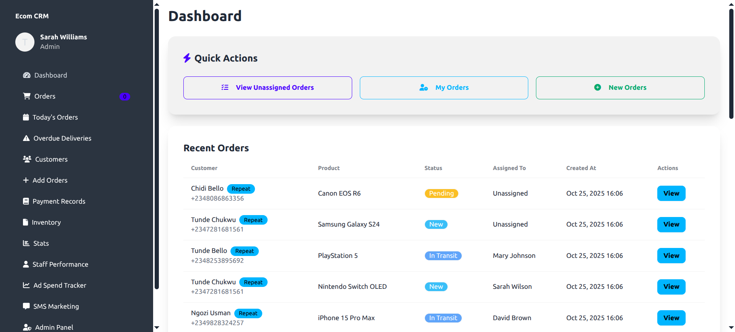Image resolution: width=735 pixels, height=332 pixels.
Task: Open Payment Records in sidebar
Action: pyautogui.click(x=77, y=201)
